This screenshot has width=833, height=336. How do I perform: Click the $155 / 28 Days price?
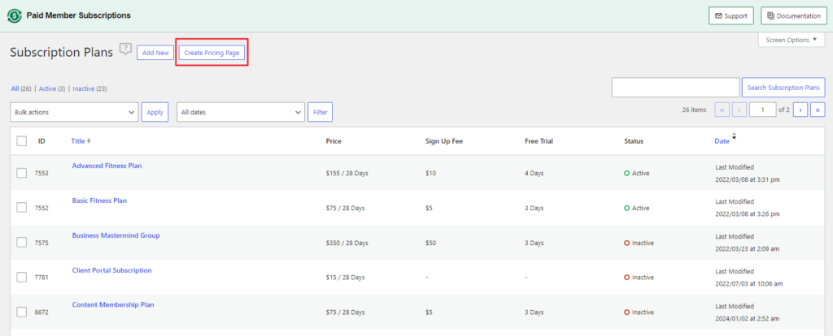[347, 174]
